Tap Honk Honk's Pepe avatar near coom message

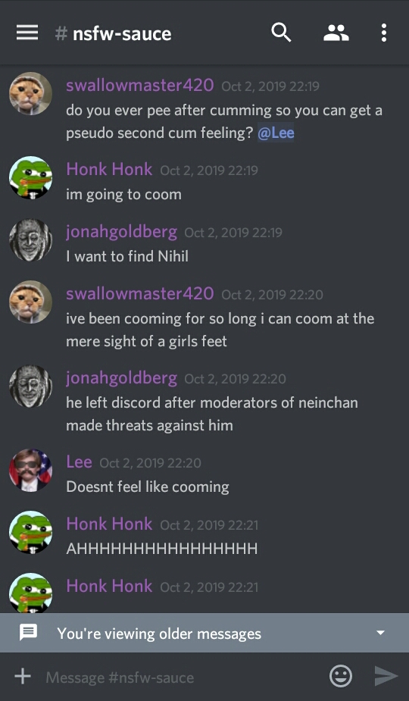[30, 177]
